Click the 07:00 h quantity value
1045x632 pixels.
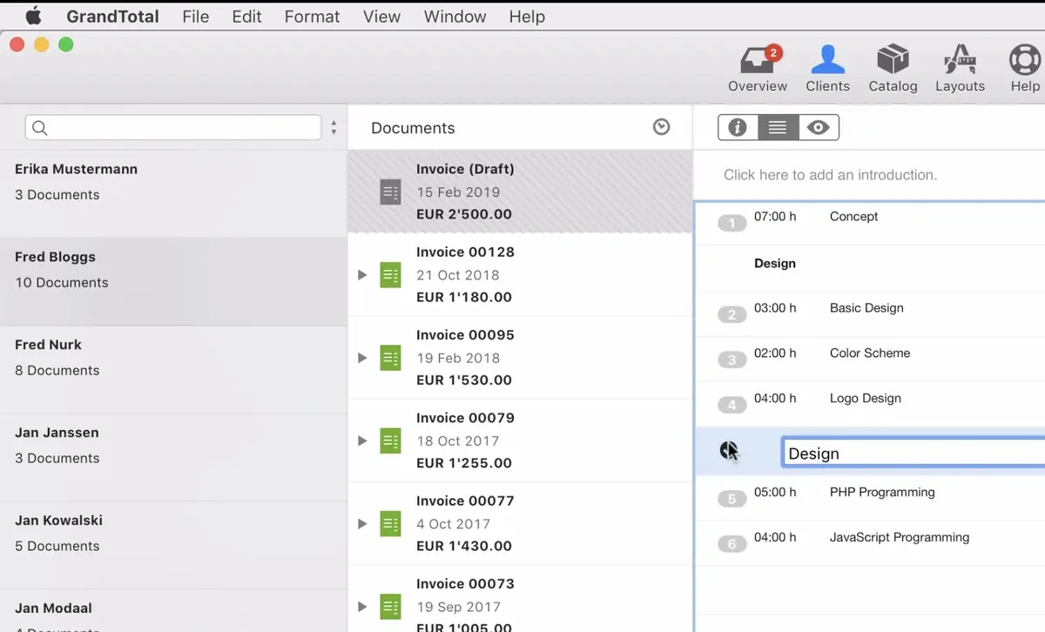click(775, 216)
